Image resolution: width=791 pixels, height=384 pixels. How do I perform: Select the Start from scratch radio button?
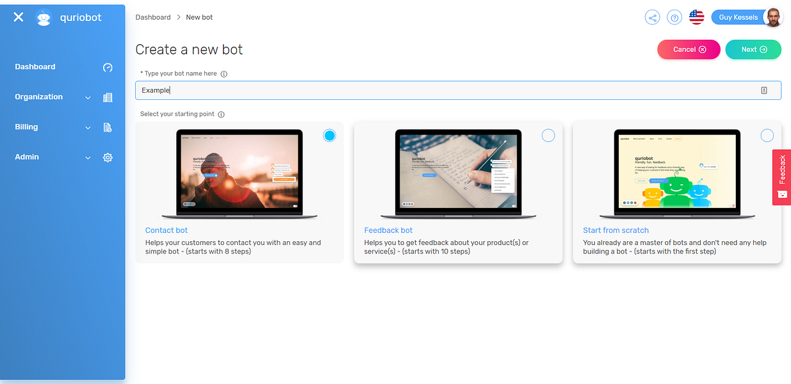tap(767, 135)
